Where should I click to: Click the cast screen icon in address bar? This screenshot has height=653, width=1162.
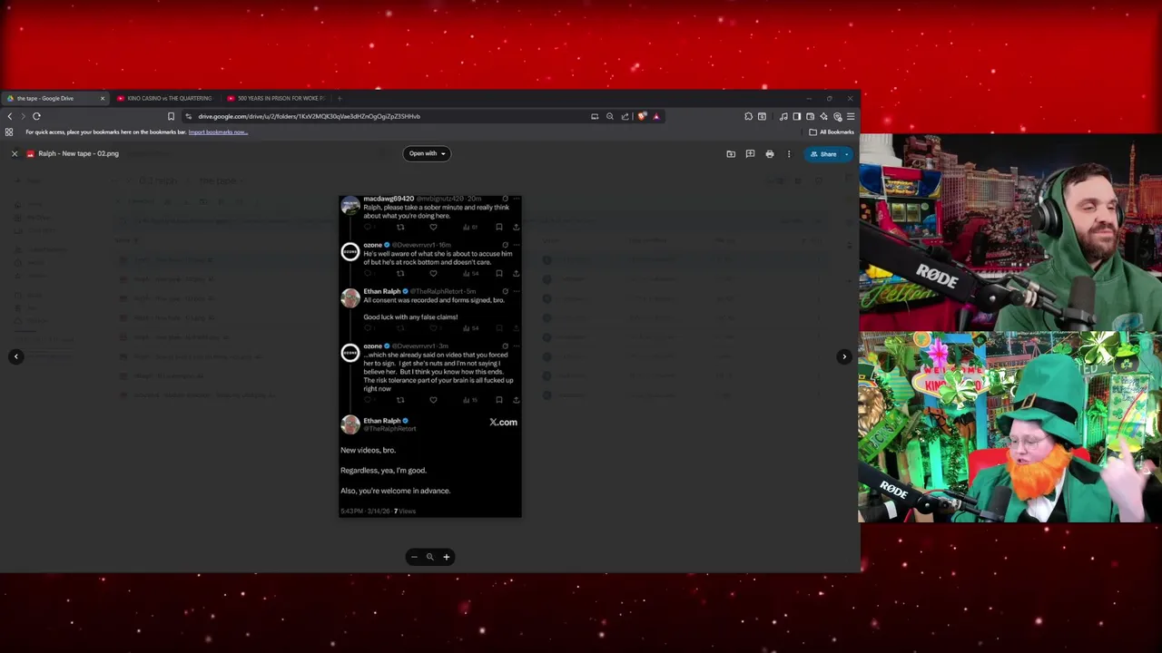(x=595, y=116)
